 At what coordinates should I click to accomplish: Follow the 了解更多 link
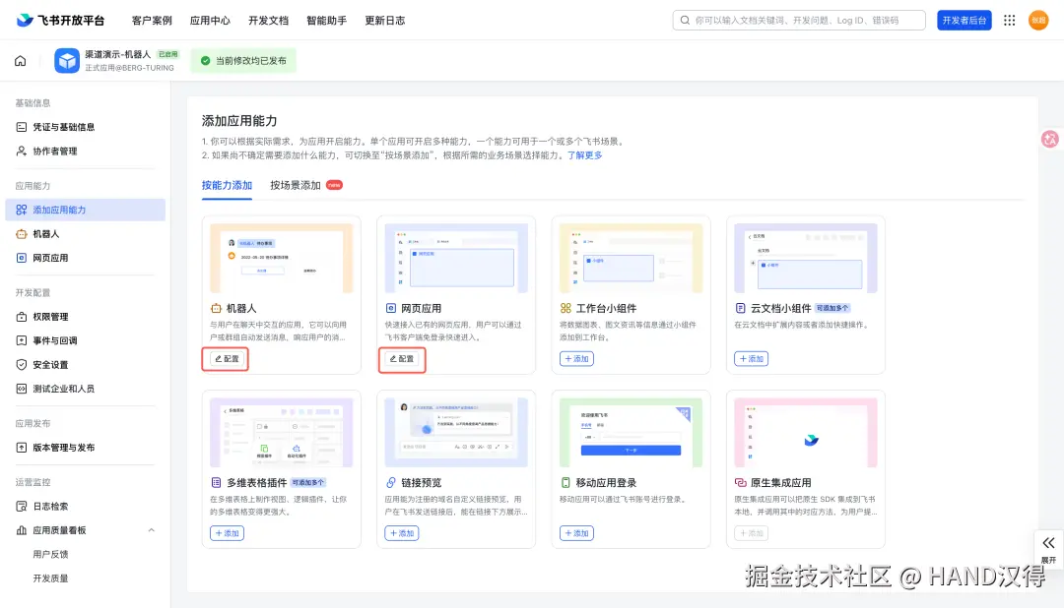tap(585, 155)
